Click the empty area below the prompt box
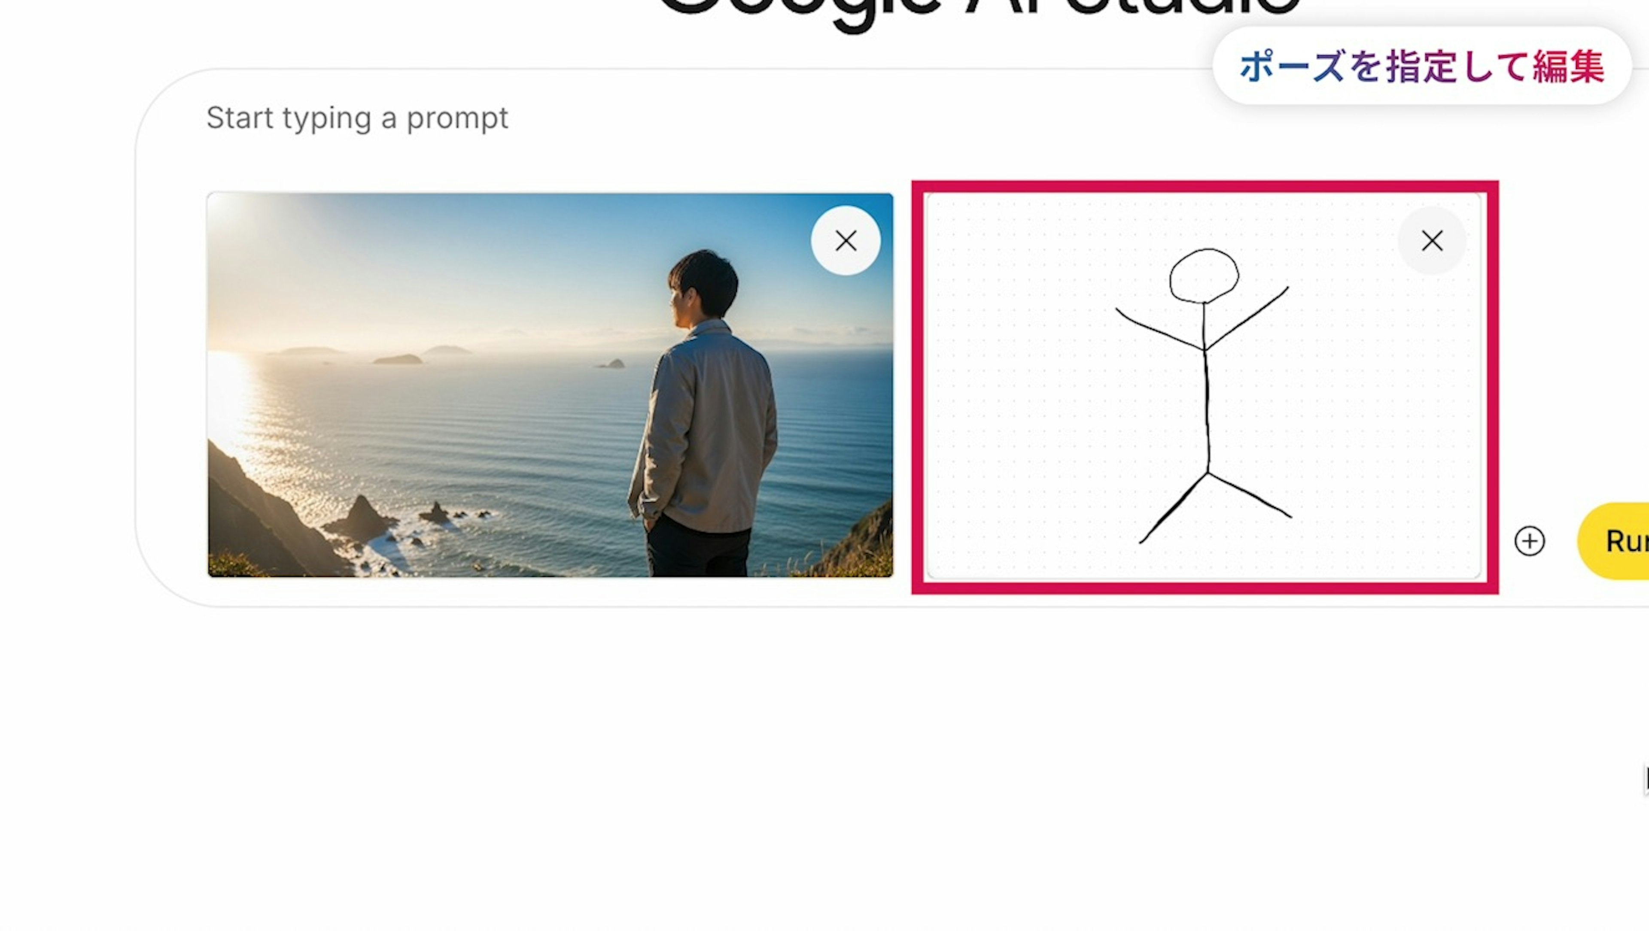This screenshot has height=931, width=1649. 824,768
